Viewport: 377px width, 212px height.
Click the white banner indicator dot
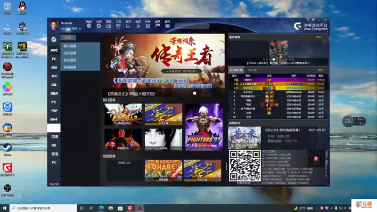(x=195, y=93)
